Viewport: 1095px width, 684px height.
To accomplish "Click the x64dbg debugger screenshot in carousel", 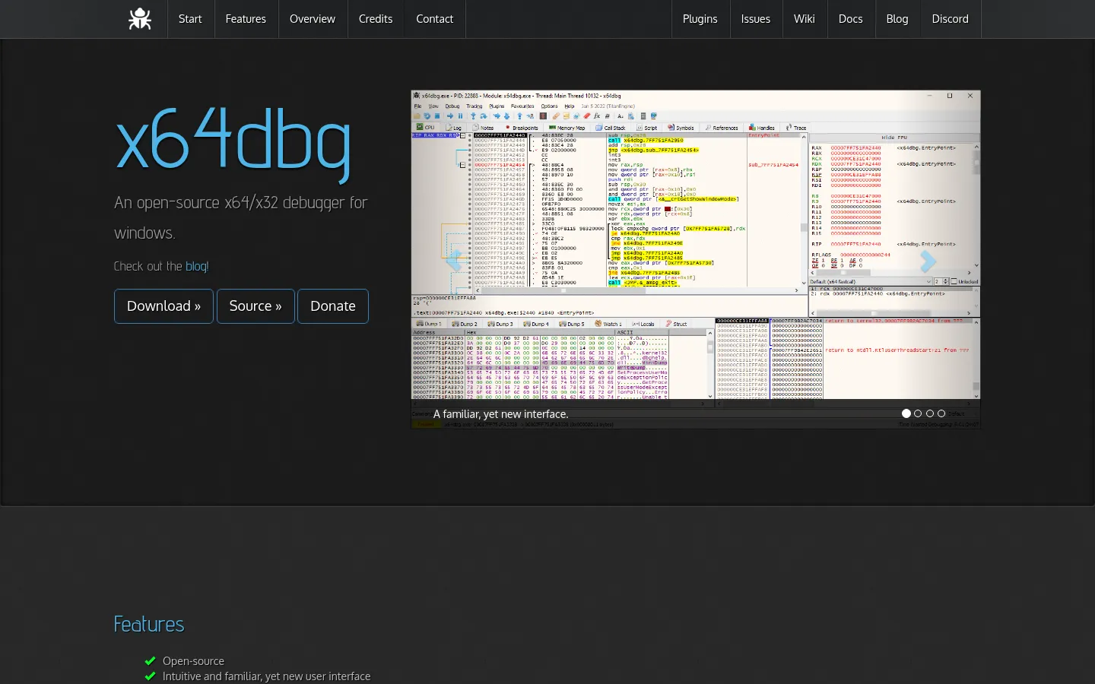I will (696, 259).
